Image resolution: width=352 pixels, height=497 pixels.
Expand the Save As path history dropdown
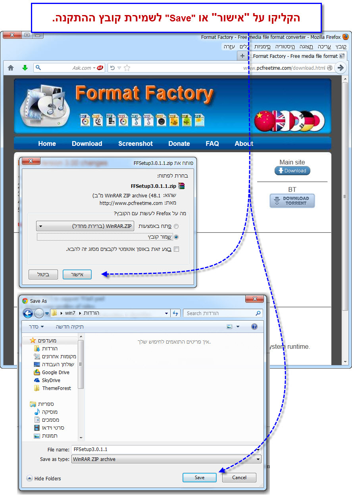coord(167,313)
